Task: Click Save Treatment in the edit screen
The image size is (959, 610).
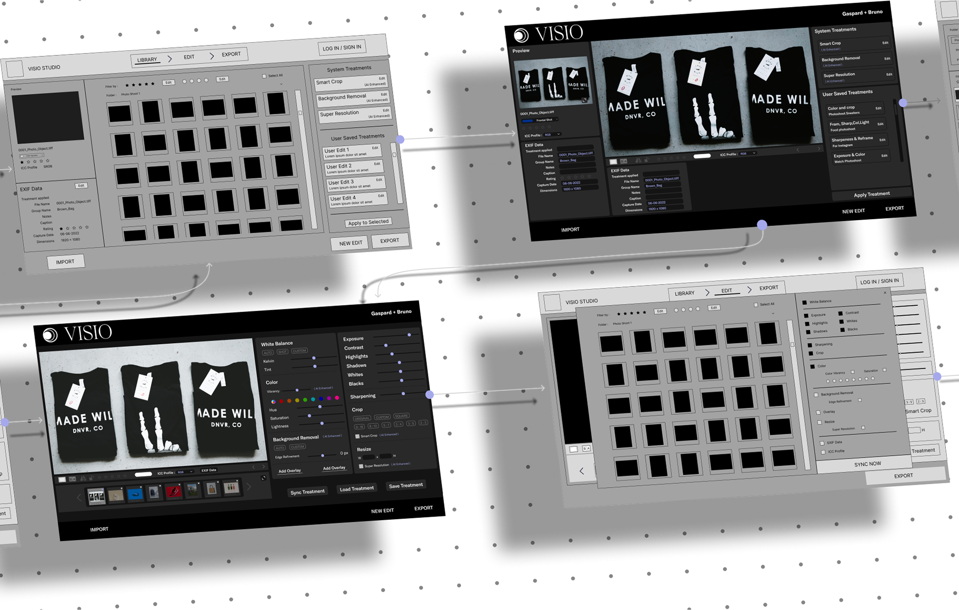Action: pos(406,485)
